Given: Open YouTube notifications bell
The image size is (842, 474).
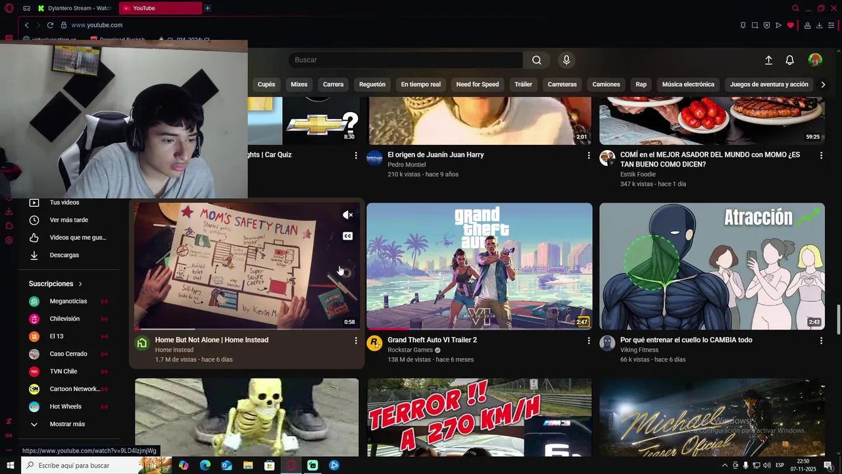Looking at the screenshot, I should tap(790, 60).
